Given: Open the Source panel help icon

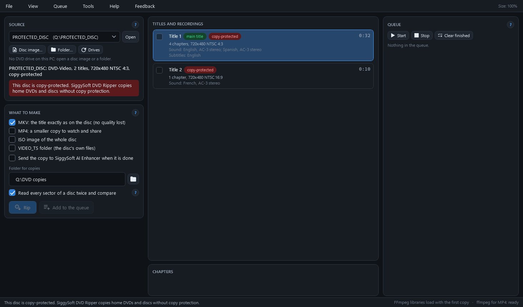Looking at the screenshot, I should pyautogui.click(x=135, y=25).
